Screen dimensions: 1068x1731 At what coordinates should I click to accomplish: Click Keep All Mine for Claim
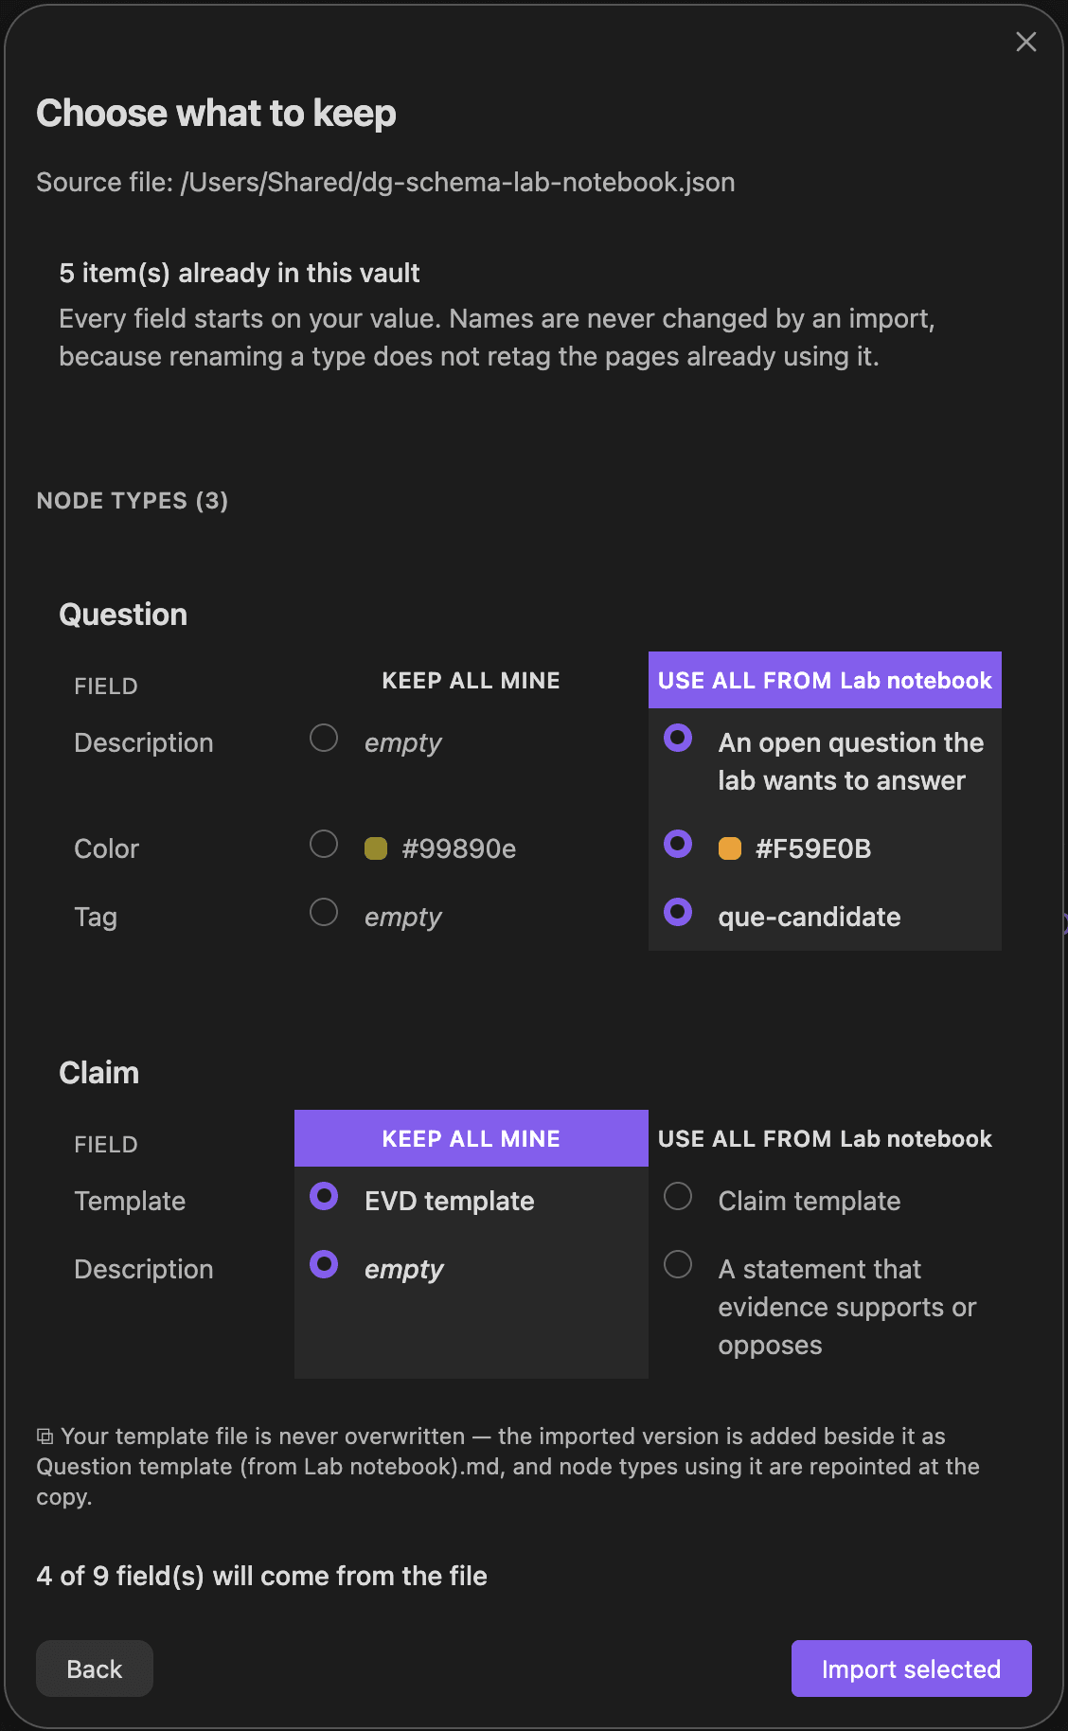pos(471,1138)
